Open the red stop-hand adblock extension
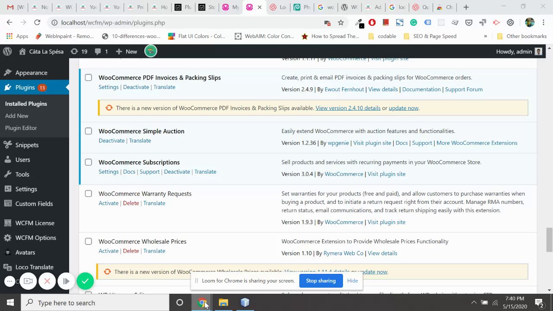The width and height of the screenshot is (553, 311). pyautogui.click(x=372, y=22)
